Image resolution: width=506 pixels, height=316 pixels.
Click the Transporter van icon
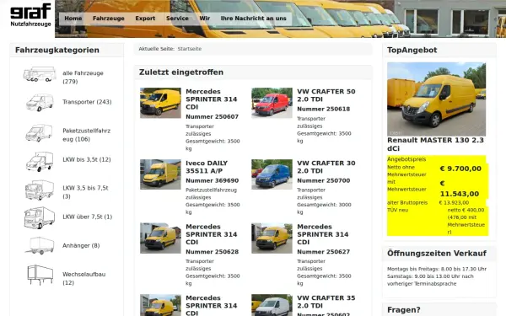[x=40, y=103]
